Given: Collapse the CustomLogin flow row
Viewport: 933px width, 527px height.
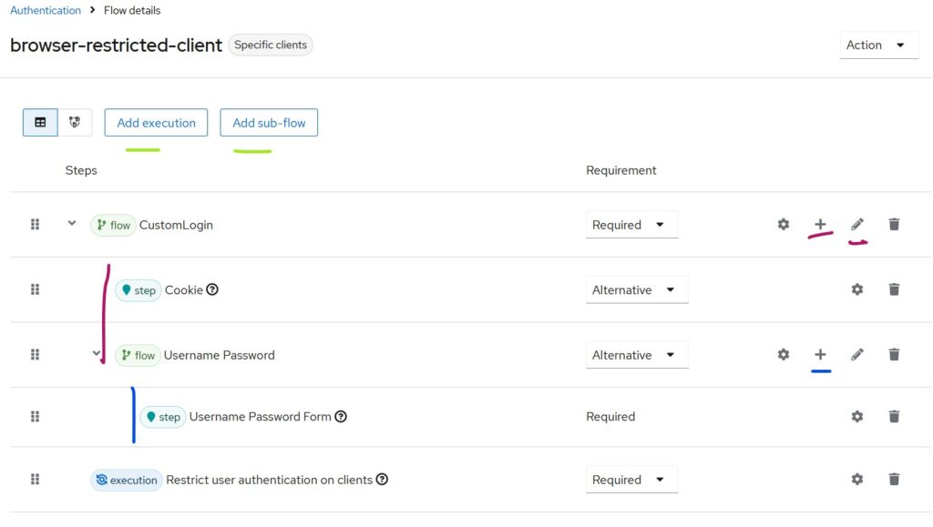Looking at the screenshot, I should 72,224.
